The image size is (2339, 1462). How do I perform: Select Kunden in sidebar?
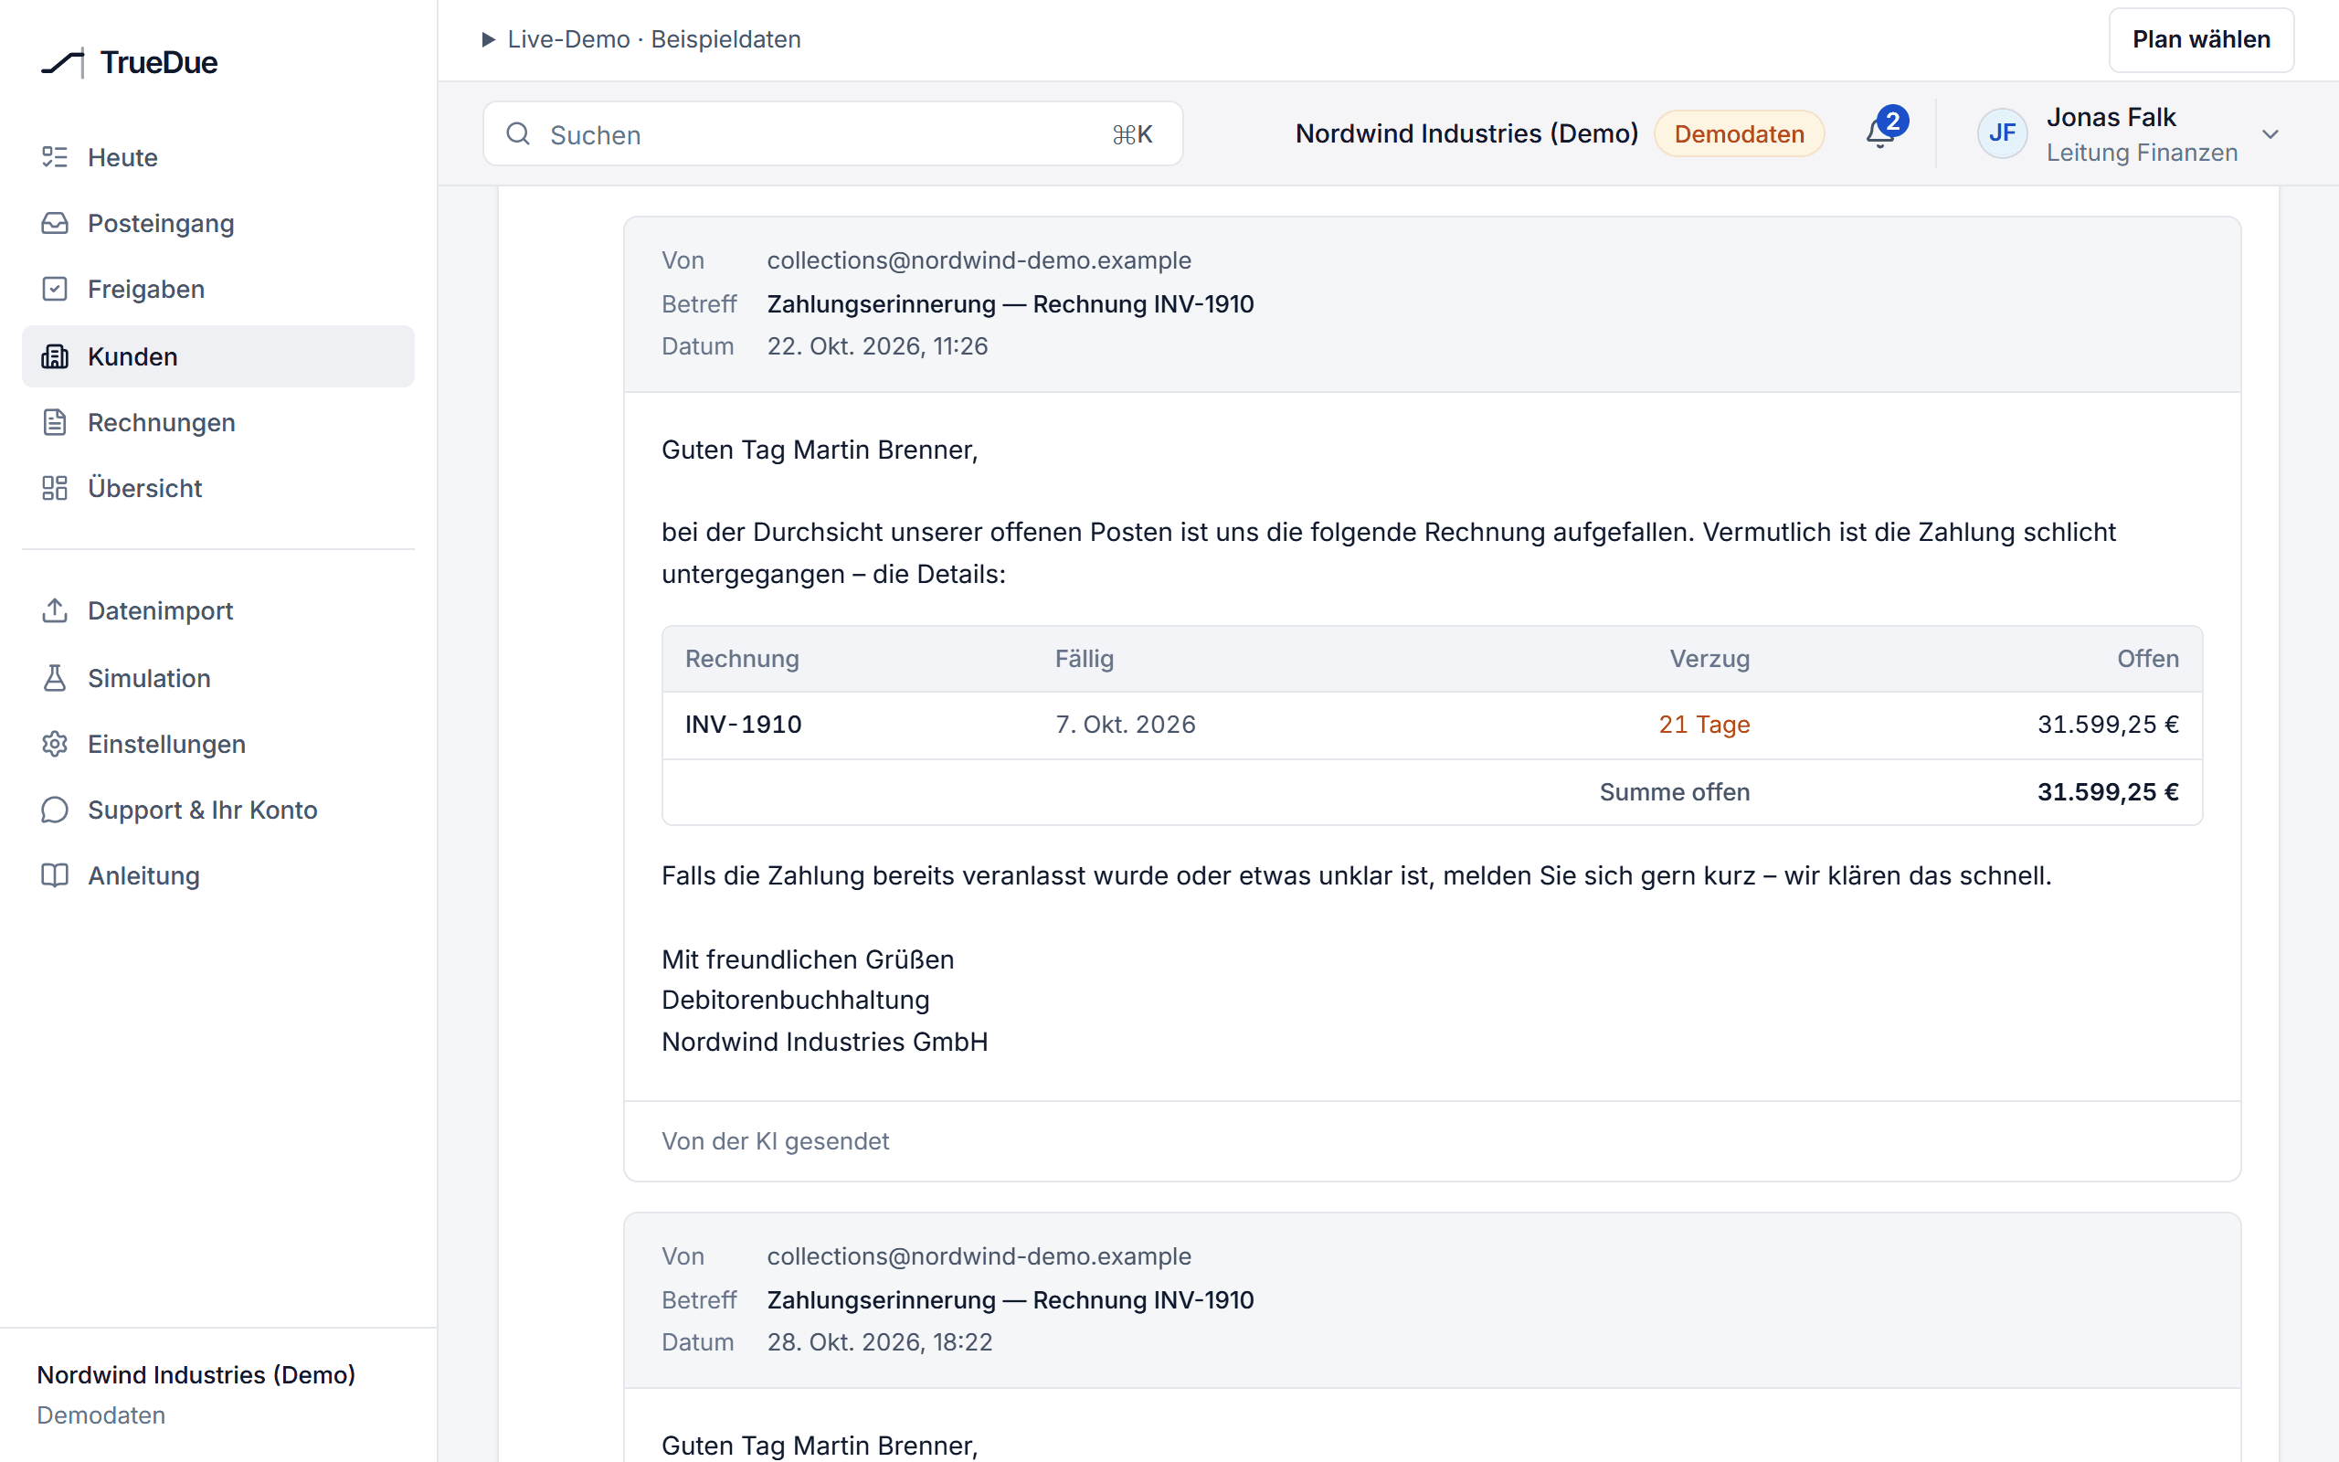click(218, 355)
